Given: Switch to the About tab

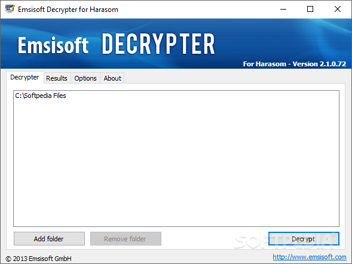Looking at the screenshot, I should (x=112, y=78).
